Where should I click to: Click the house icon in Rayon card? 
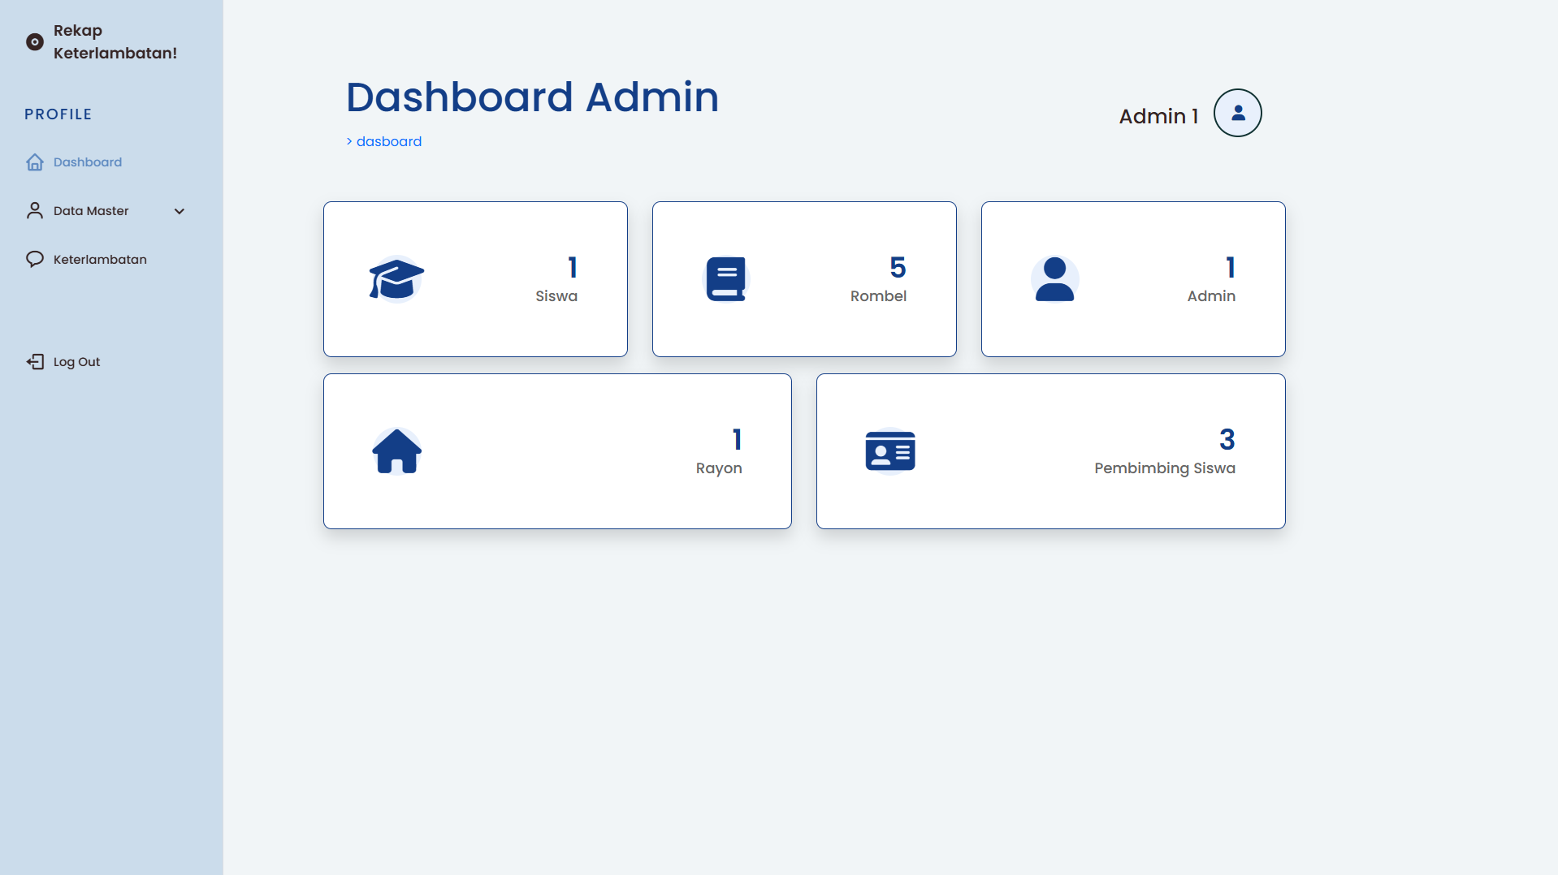[396, 451]
